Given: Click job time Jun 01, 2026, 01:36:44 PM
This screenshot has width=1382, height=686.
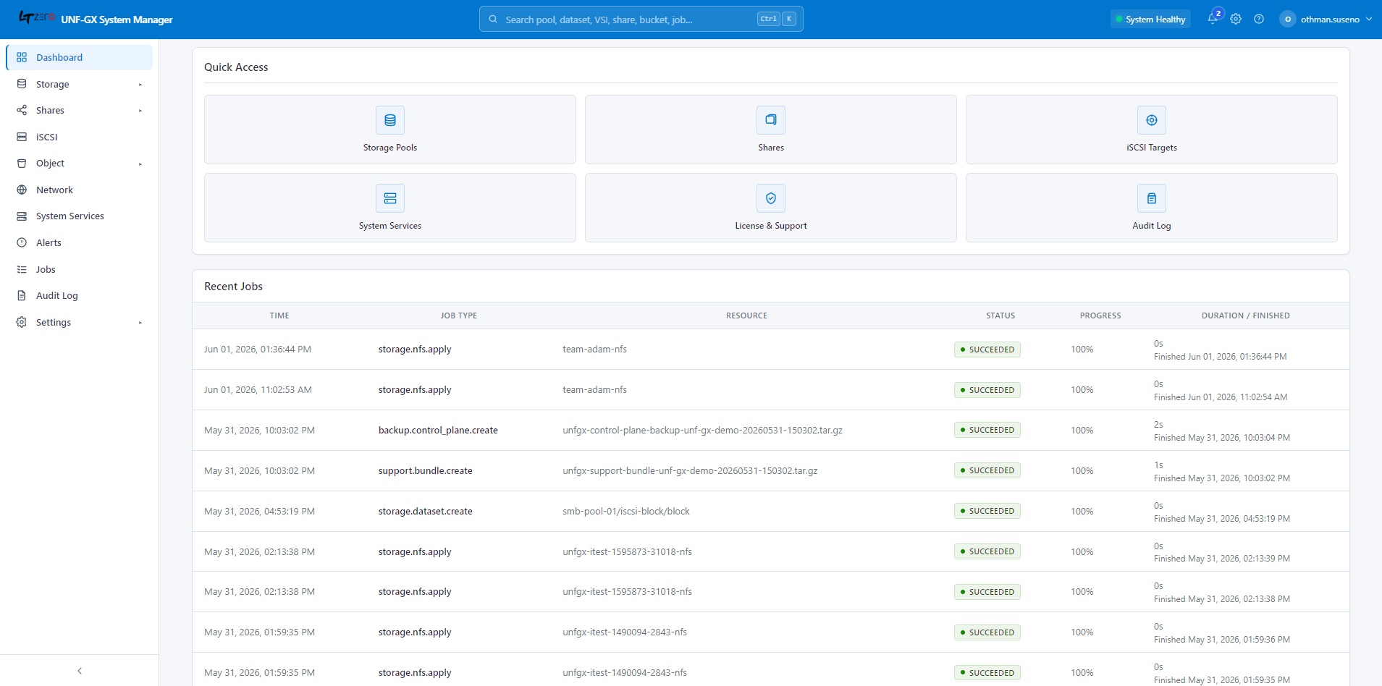Looking at the screenshot, I should pos(258,350).
